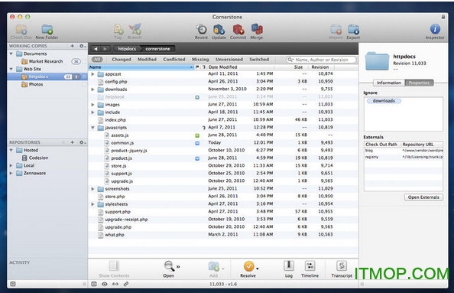Image resolution: width=454 pixels, height=293 pixels.
Task: Select the All filter
Action: pyautogui.click(x=97, y=59)
